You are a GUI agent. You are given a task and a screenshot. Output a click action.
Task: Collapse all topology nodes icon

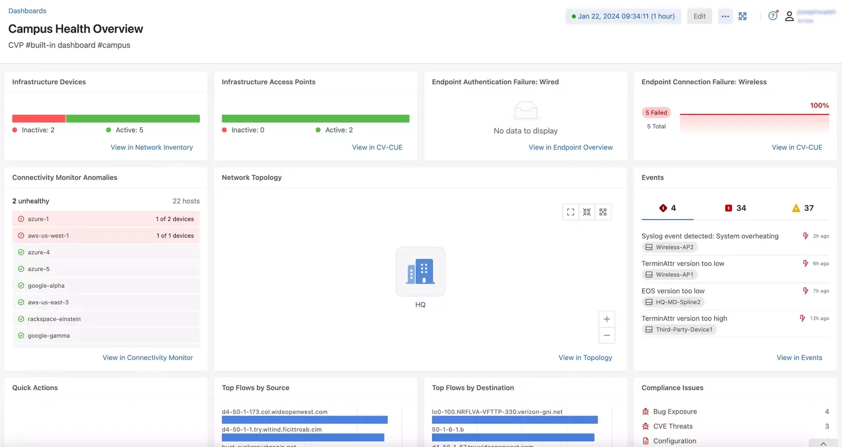point(587,212)
